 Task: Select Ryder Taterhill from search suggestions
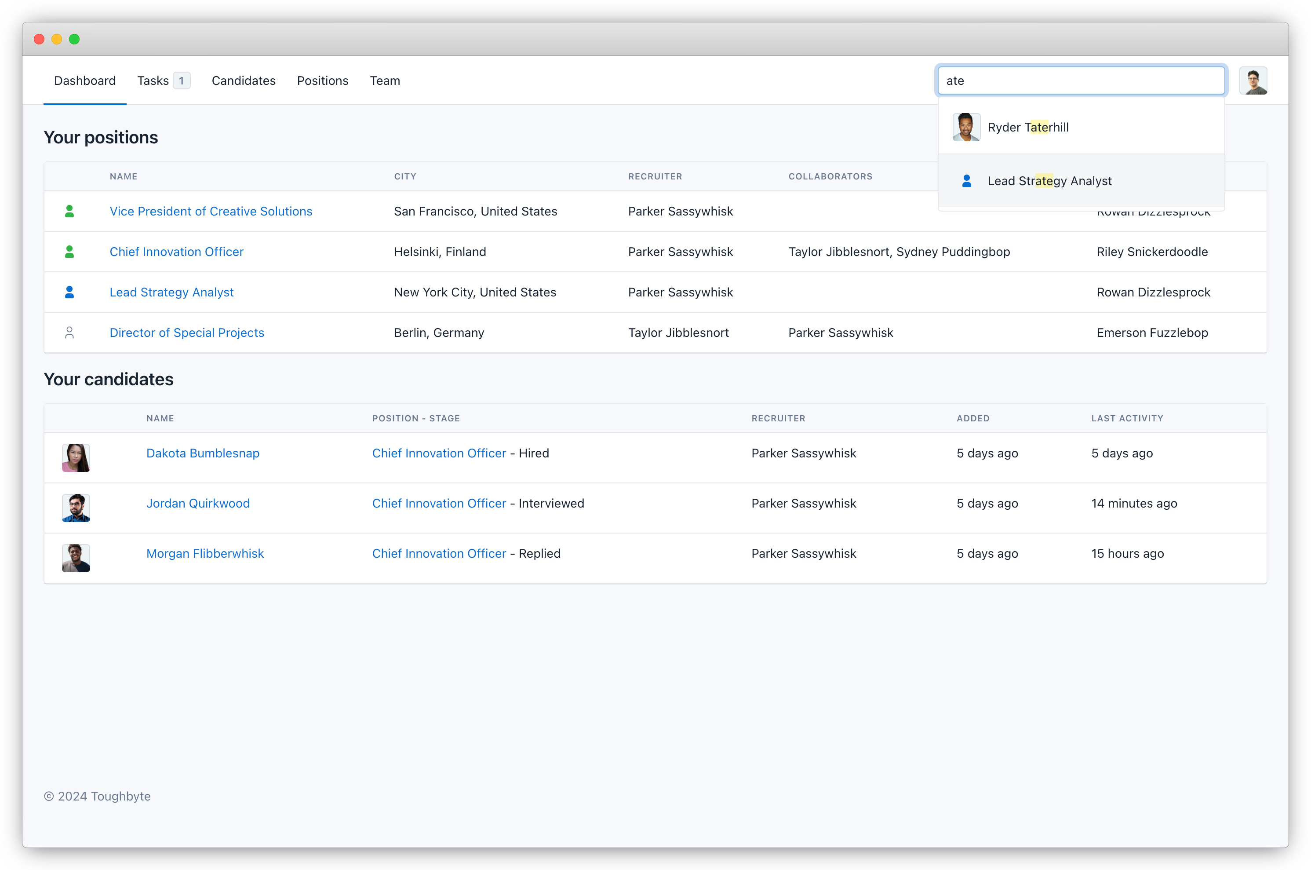1027,128
